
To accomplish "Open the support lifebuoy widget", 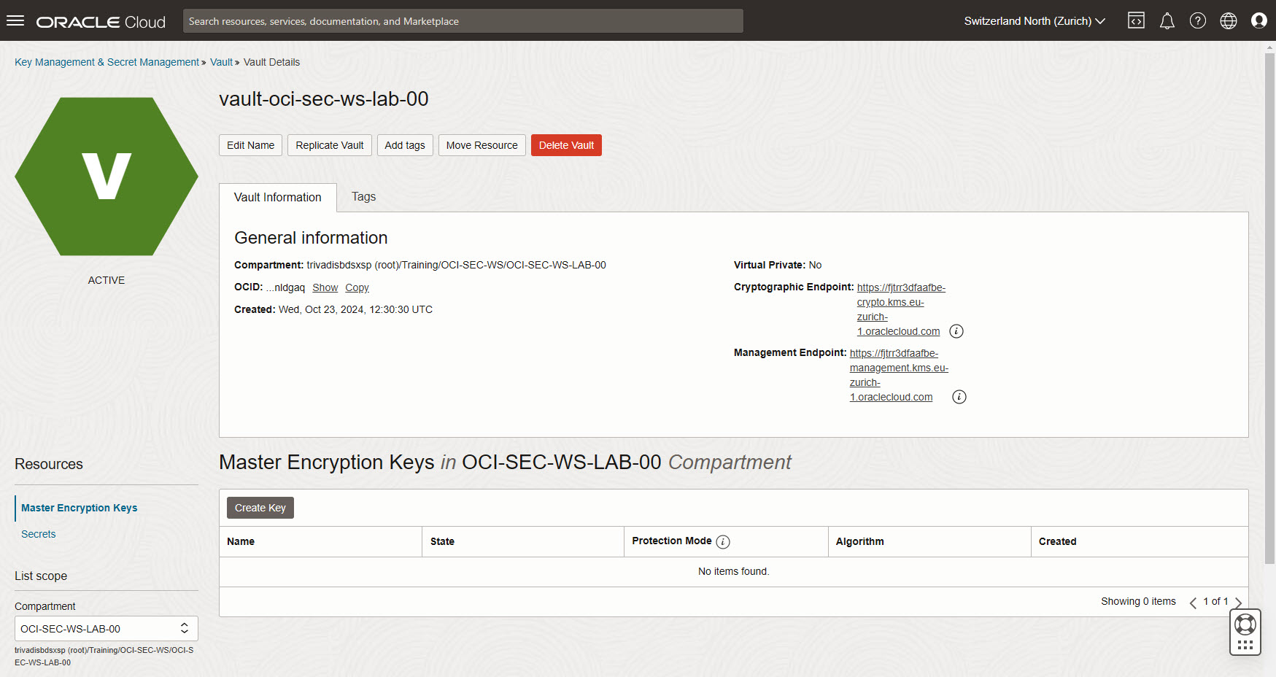I will tap(1245, 632).
